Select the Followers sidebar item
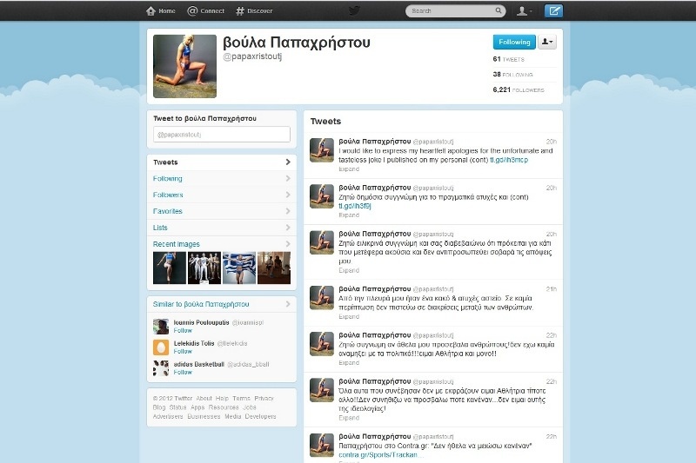Viewport: 696px width, 463px height. tap(222, 195)
